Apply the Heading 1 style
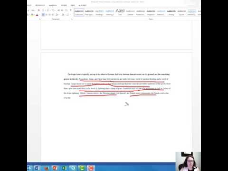The image size is (228, 171). pyautogui.click(x=99, y=12)
